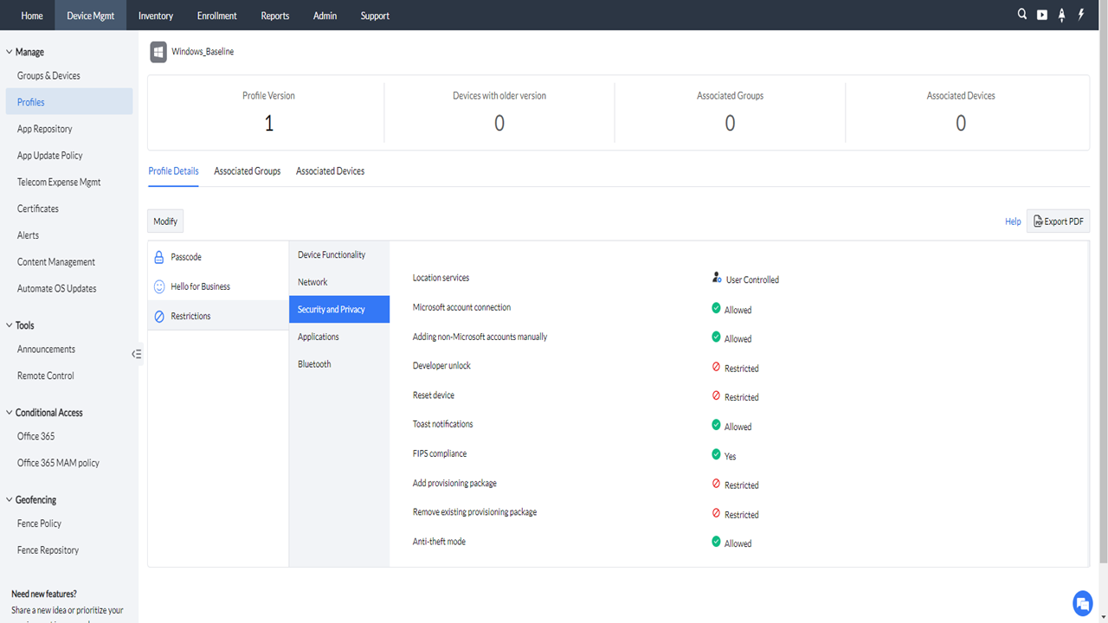
Task: Open the search icon in top bar
Action: tap(1022, 15)
